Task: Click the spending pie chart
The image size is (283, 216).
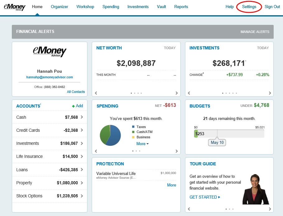Action: tap(110, 135)
